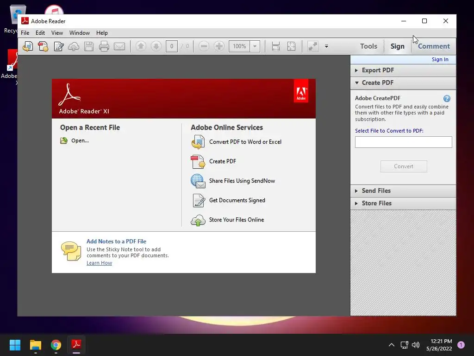
Task: Click the sticky note speech bubble icon
Action: [x=71, y=251]
